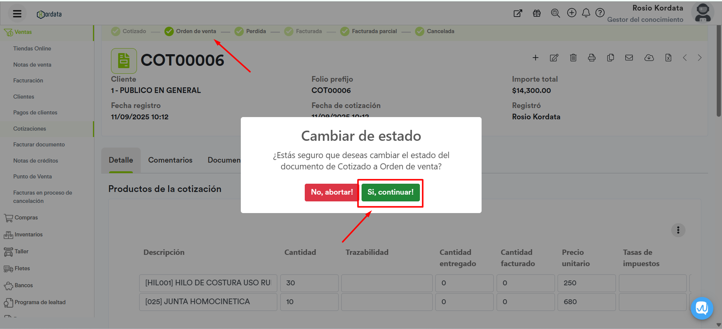The image size is (722, 329).
Task: Expand the Inventarios sidebar section
Action: 28,235
